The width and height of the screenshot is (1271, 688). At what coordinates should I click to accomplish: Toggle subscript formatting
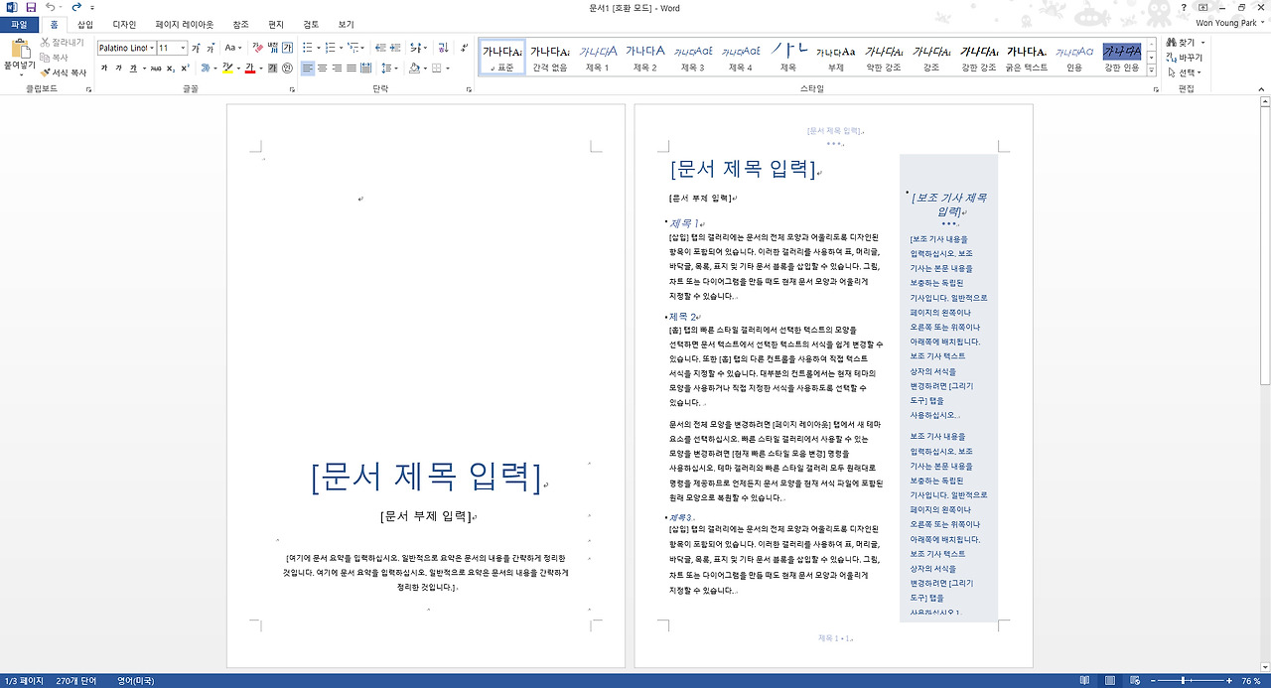click(171, 68)
